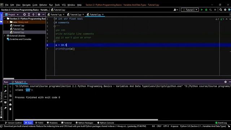Image resolution: width=231 pixels, height=130 pixels.
Task: Start debugging with the bug icon
Action: 206,10
